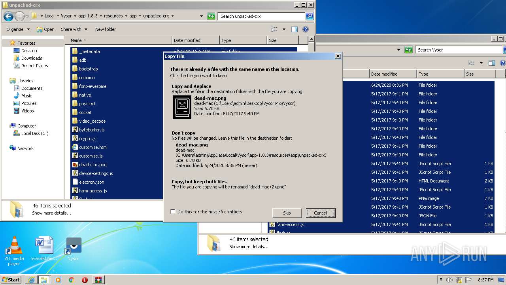This screenshot has height=285, width=506.
Task: Show hidden system tray icons
Action: click(441, 280)
